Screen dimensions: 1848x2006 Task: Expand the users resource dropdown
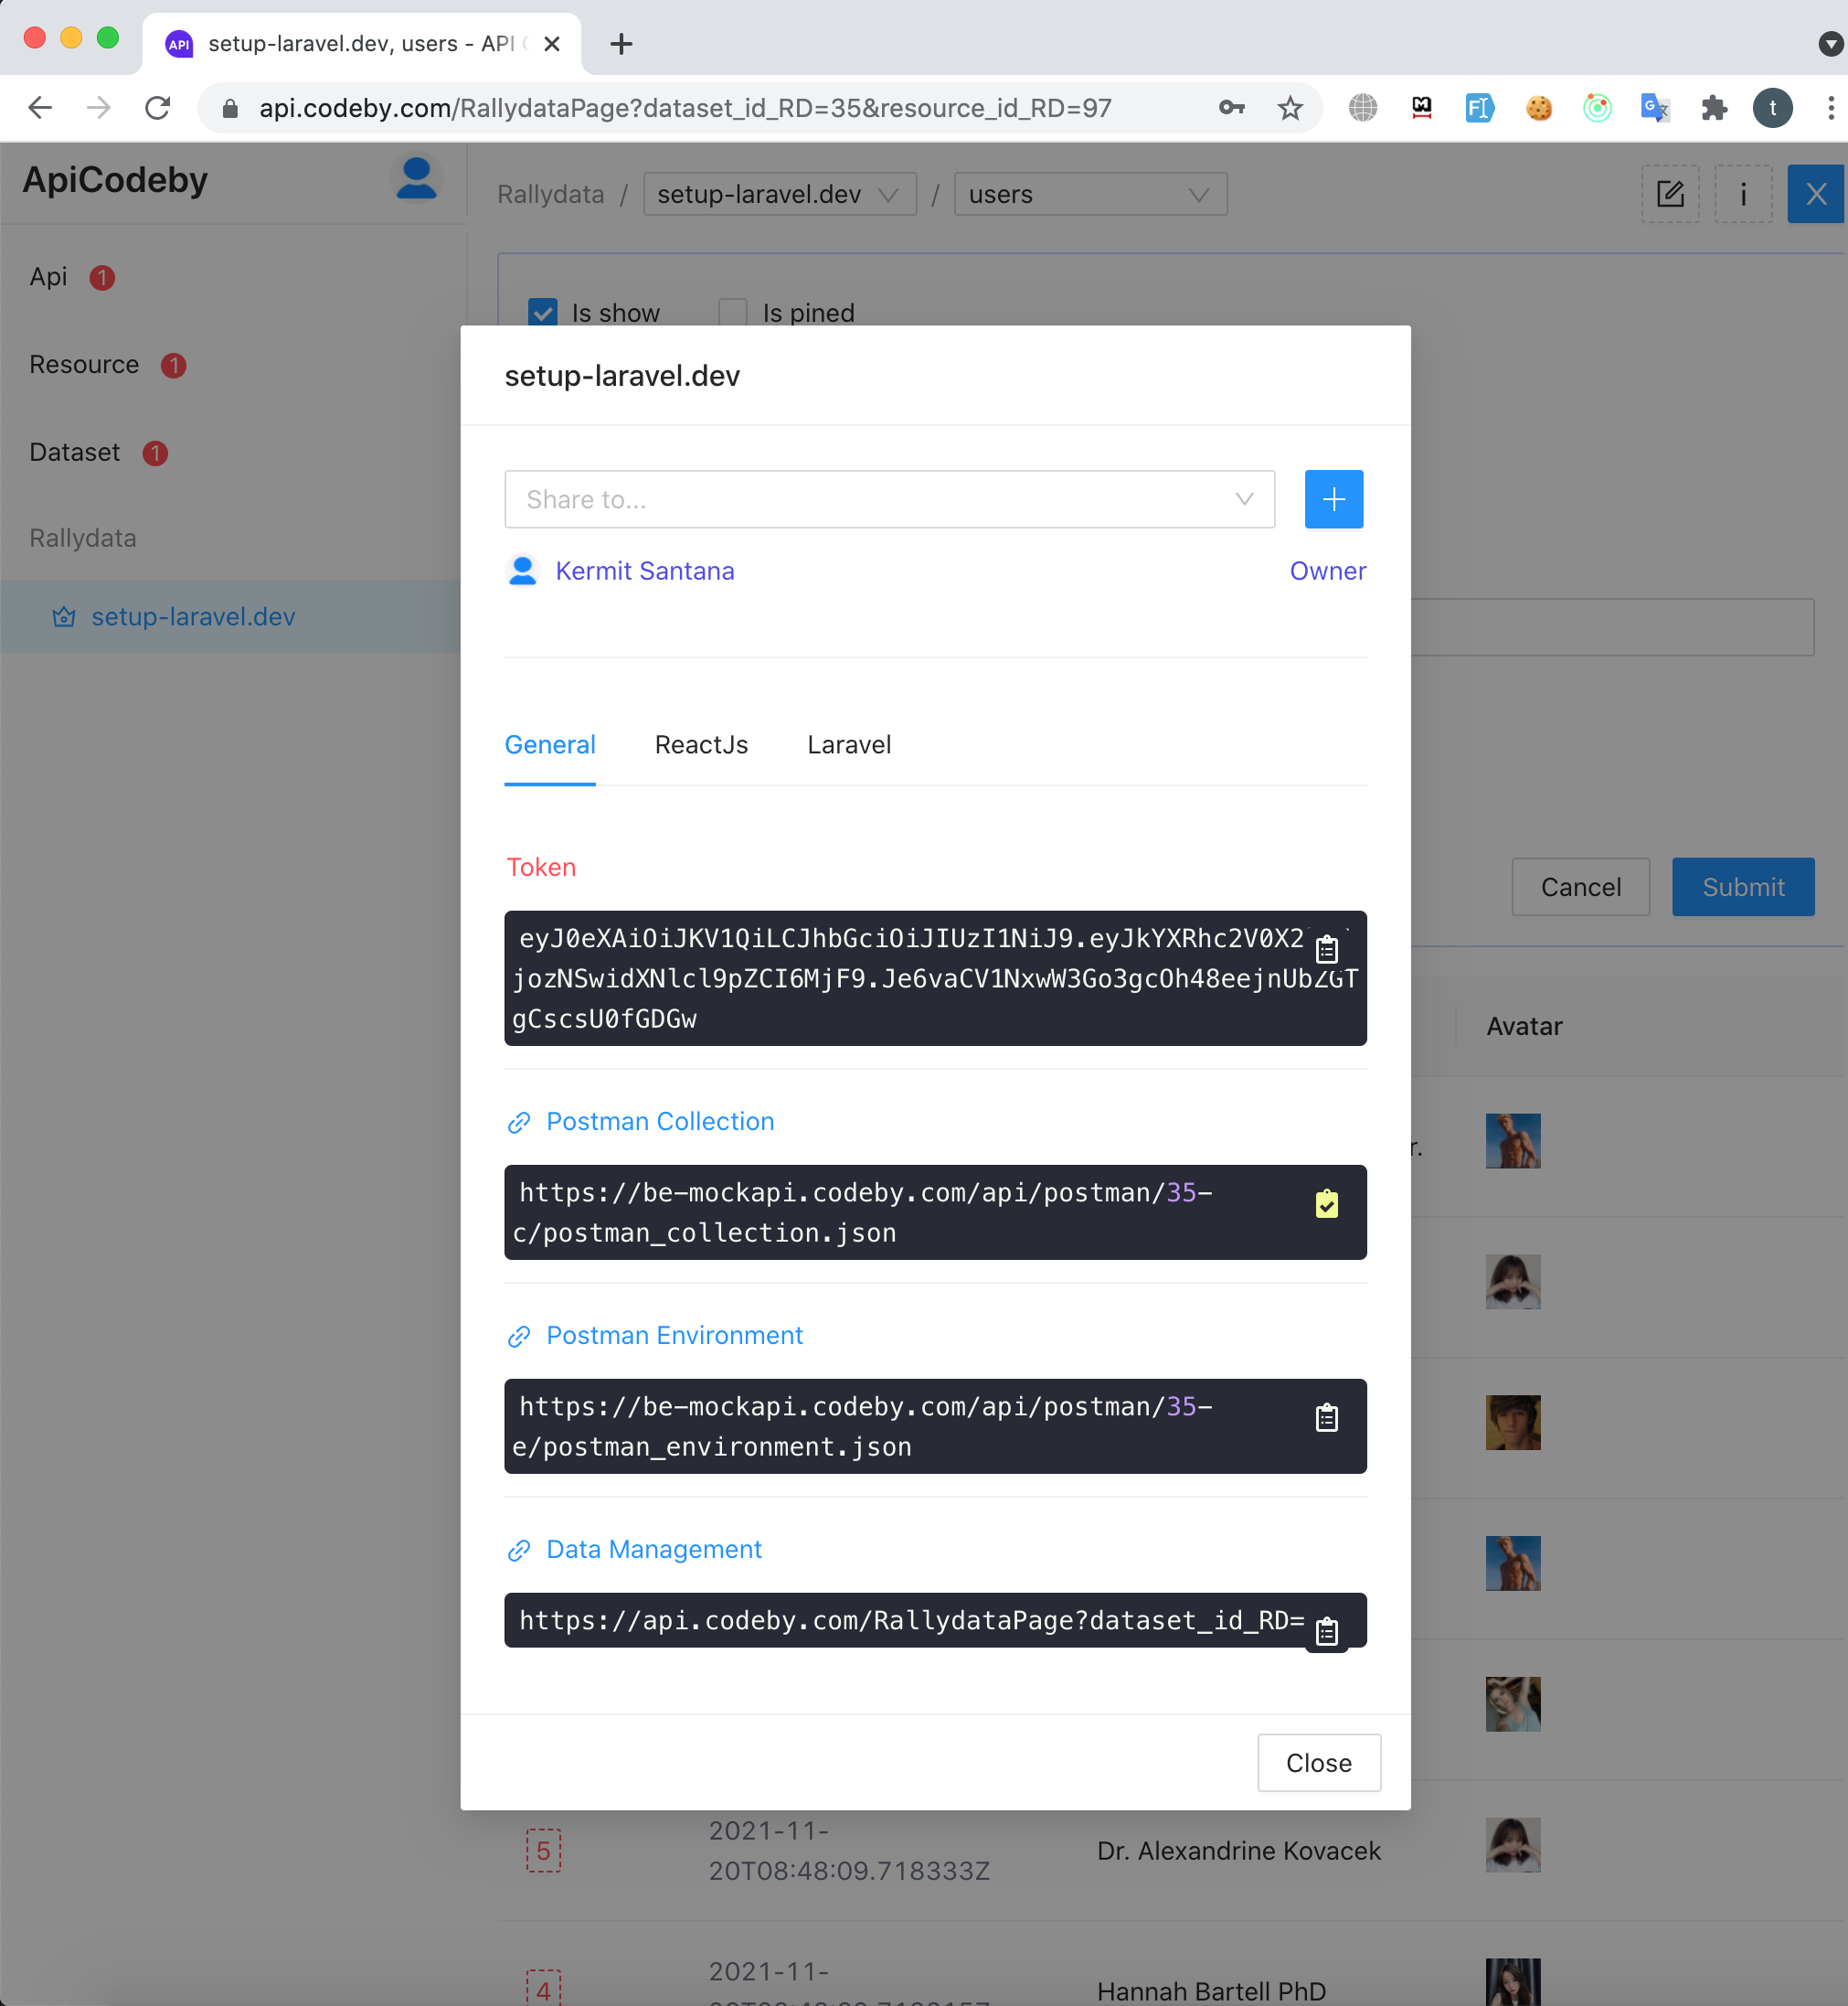pos(1089,194)
